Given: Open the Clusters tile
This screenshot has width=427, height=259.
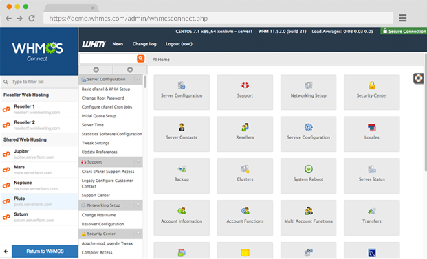Looking at the screenshot, I should pos(245,176).
